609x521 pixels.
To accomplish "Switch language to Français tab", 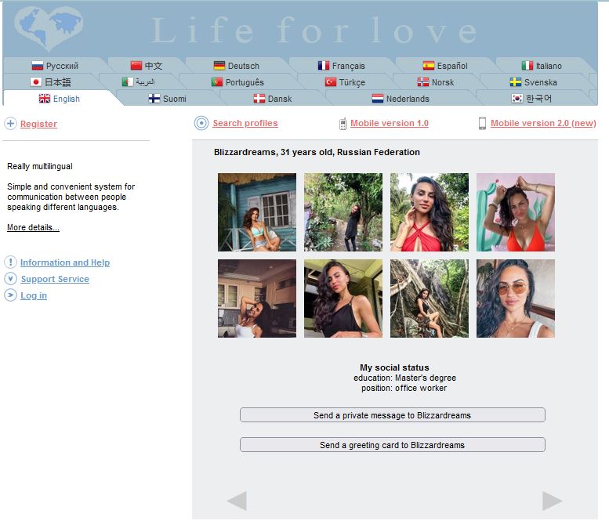I will (x=342, y=66).
